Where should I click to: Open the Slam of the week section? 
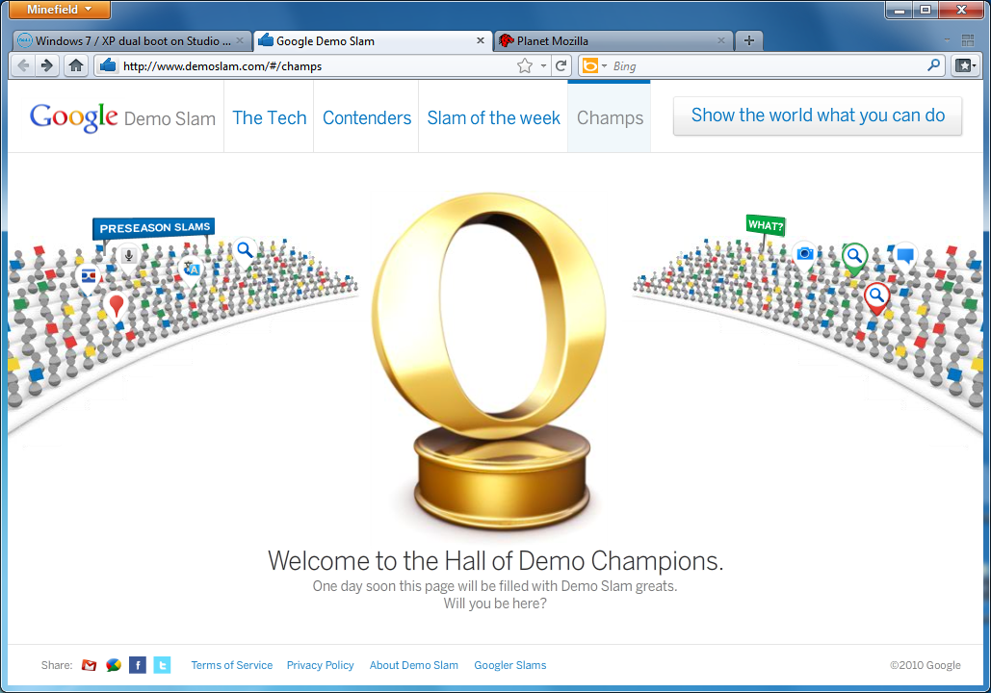click(x=493, y=117)
